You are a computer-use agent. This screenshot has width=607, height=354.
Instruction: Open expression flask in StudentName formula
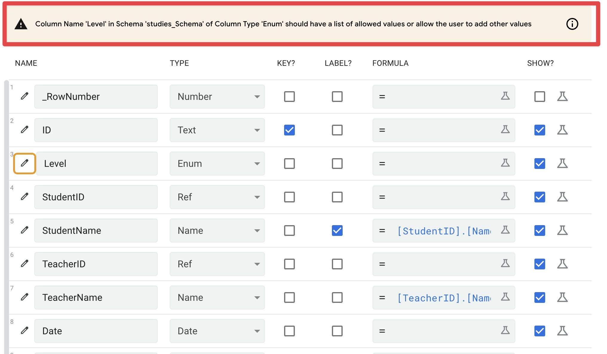click(505, 230)
